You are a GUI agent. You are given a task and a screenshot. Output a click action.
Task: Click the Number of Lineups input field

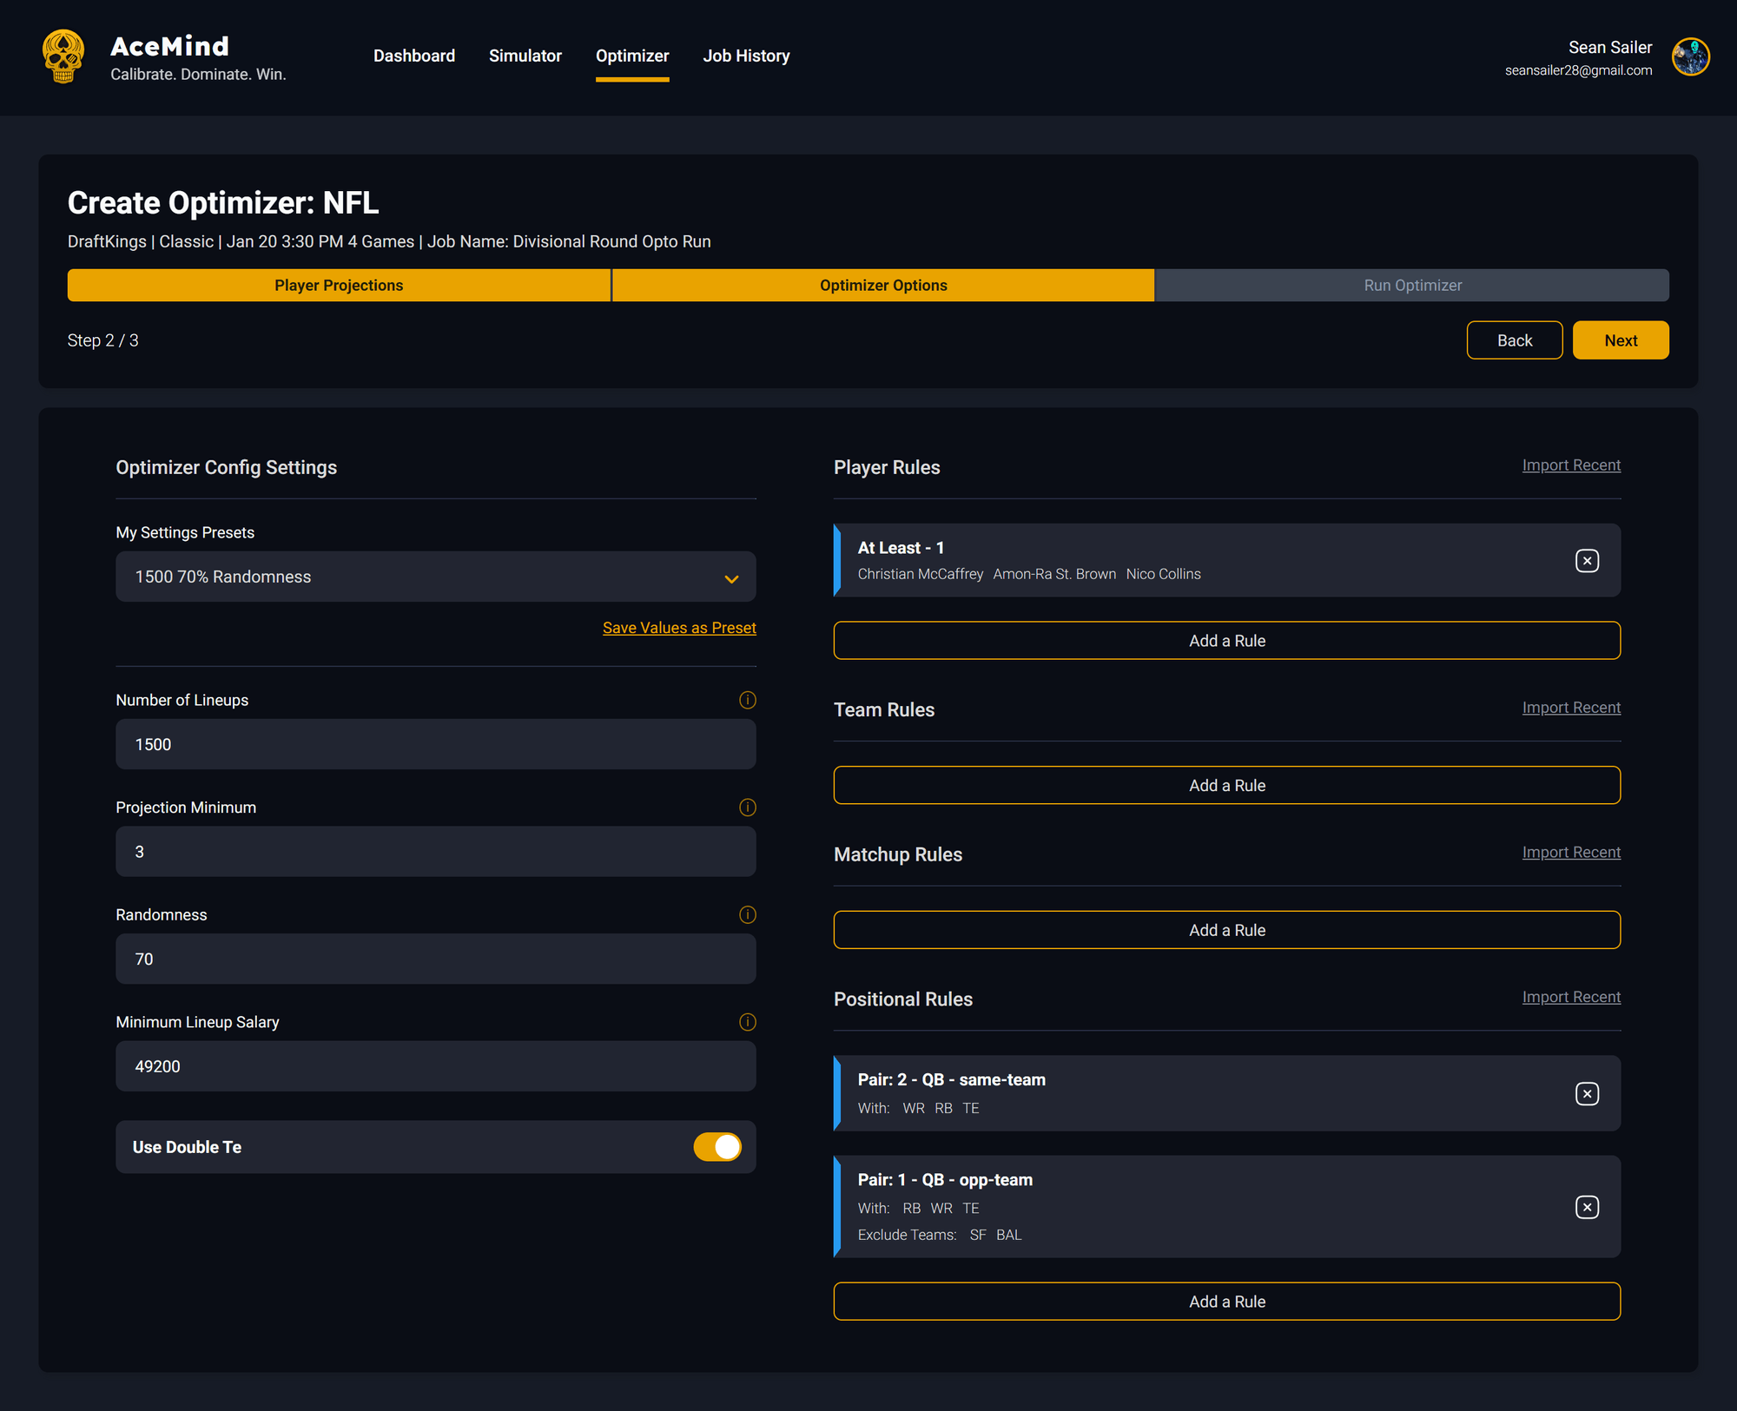point(435,743)
